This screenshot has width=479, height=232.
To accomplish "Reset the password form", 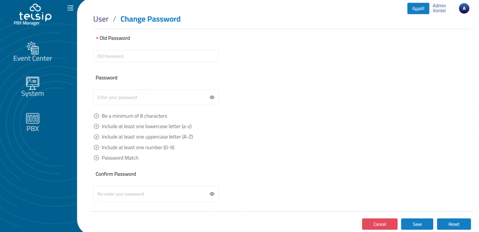I will click(454, 224).
